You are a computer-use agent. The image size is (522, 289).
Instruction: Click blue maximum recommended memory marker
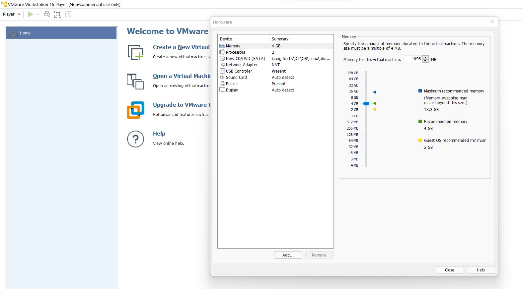click(x=374, y=92)
